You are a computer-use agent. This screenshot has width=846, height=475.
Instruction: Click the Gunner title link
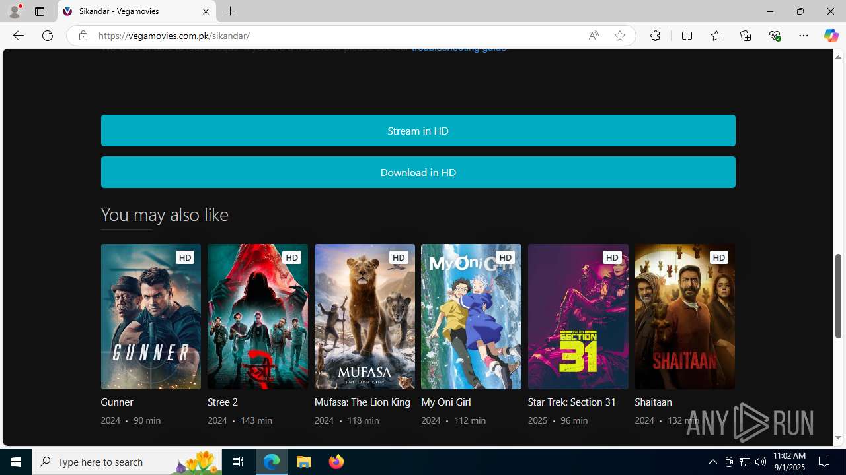pyautogui.click(x=117, y=402)
